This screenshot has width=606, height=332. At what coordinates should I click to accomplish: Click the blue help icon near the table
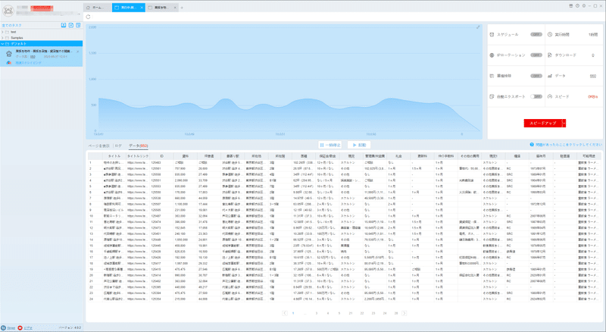pos(532,144)
